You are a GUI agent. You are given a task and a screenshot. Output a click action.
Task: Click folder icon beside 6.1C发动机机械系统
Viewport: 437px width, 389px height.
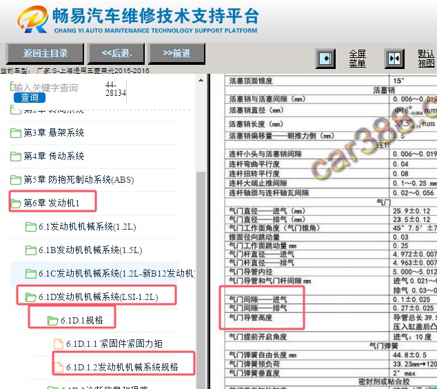pyautogui.click(x=30, y=274)
